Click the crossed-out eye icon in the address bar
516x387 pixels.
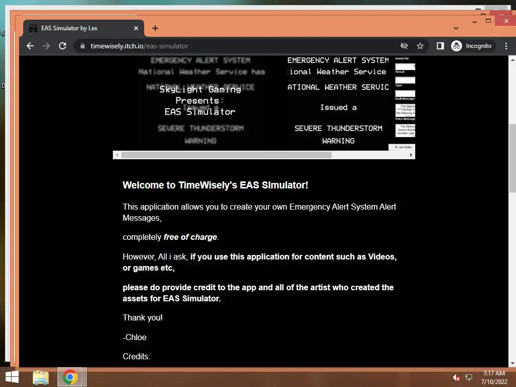[x=404, y=46]
